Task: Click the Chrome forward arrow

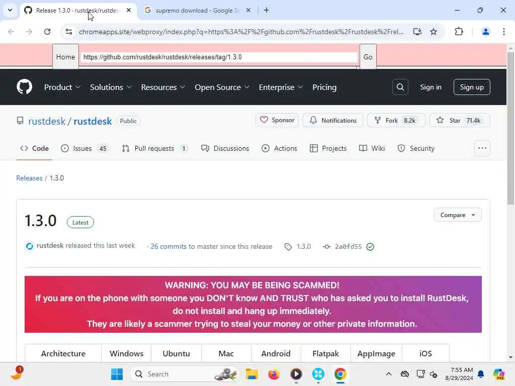Action: click(29, 32)
